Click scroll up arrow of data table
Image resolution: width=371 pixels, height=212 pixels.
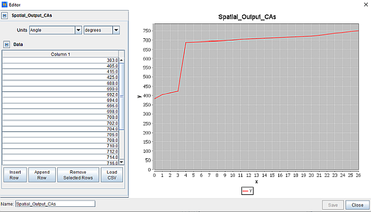[122, 61]
